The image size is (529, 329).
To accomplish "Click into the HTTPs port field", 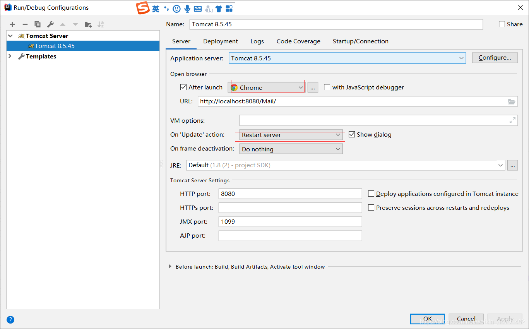I will click(x=290, y=208).
